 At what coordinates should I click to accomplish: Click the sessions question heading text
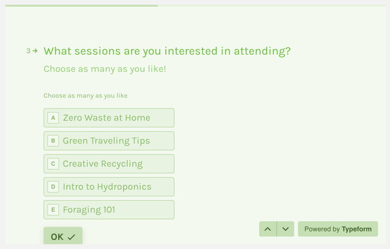pos(167,51)
